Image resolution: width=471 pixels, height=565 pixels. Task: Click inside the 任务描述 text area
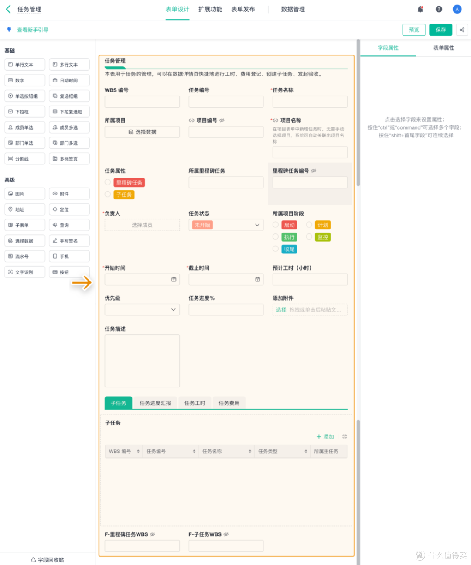tap(142, 360)
